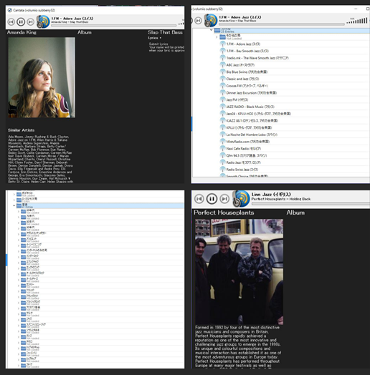Screen dimensions: 370x375
Task: Click the Amanda King portrait photo
Action: tap(42, 77)
